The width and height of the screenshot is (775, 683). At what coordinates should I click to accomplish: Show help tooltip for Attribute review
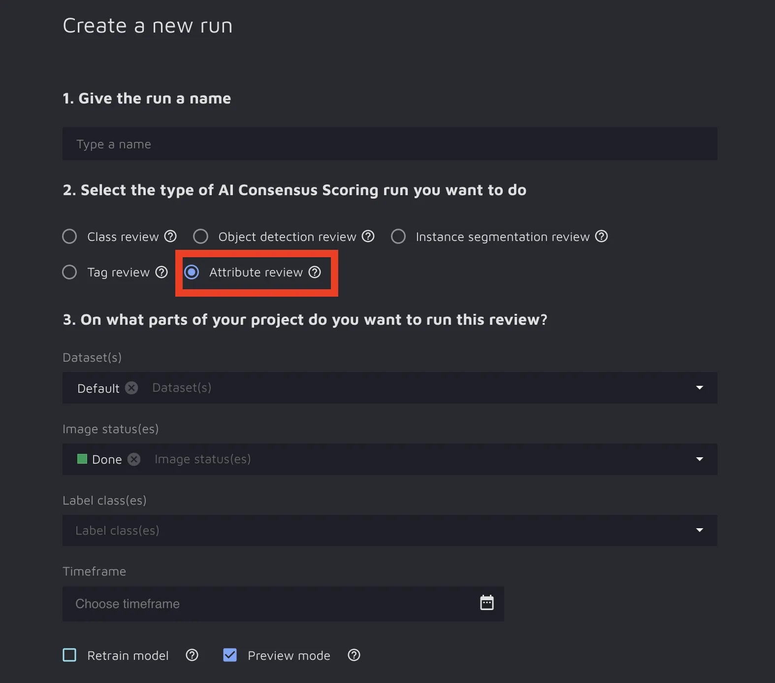click(x=315, y=272)
